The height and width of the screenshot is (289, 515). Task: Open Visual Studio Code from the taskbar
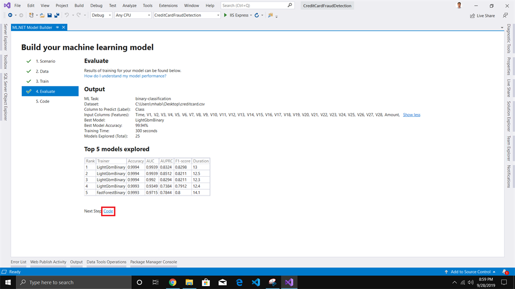(x=256, y=282)
